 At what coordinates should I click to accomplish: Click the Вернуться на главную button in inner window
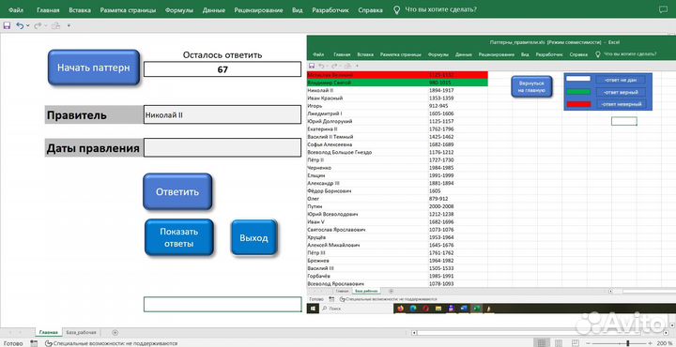click(532, 86)
